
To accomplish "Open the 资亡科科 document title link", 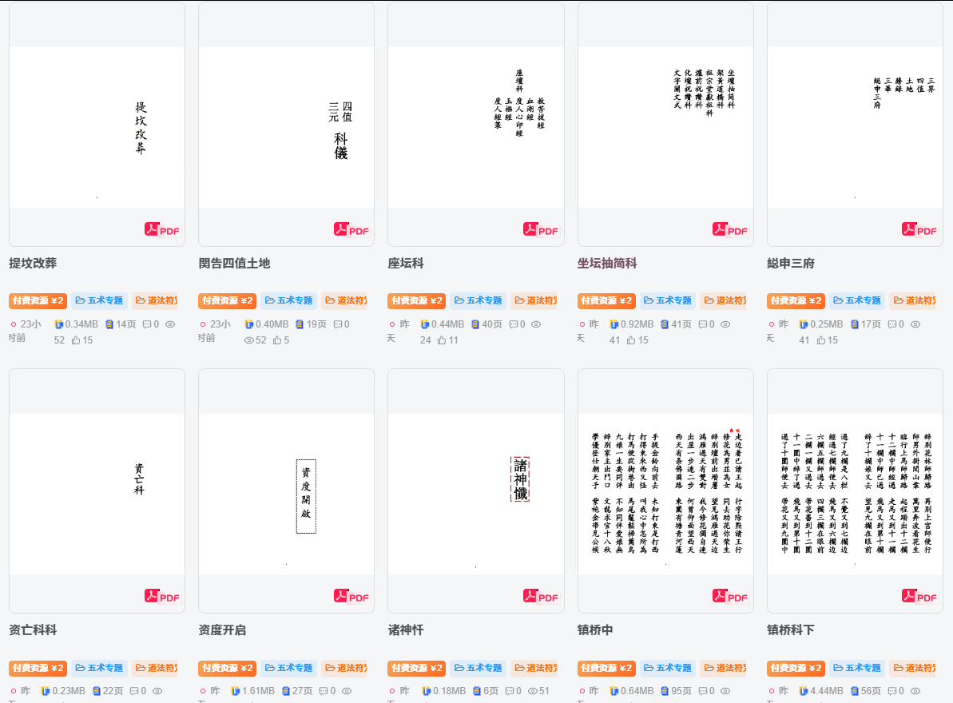I will (x=33, y=630).
